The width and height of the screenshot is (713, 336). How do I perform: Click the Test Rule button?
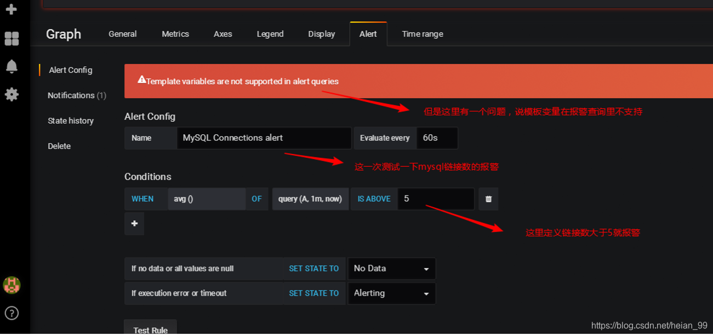pyautogui.click(x=150, y=329)
